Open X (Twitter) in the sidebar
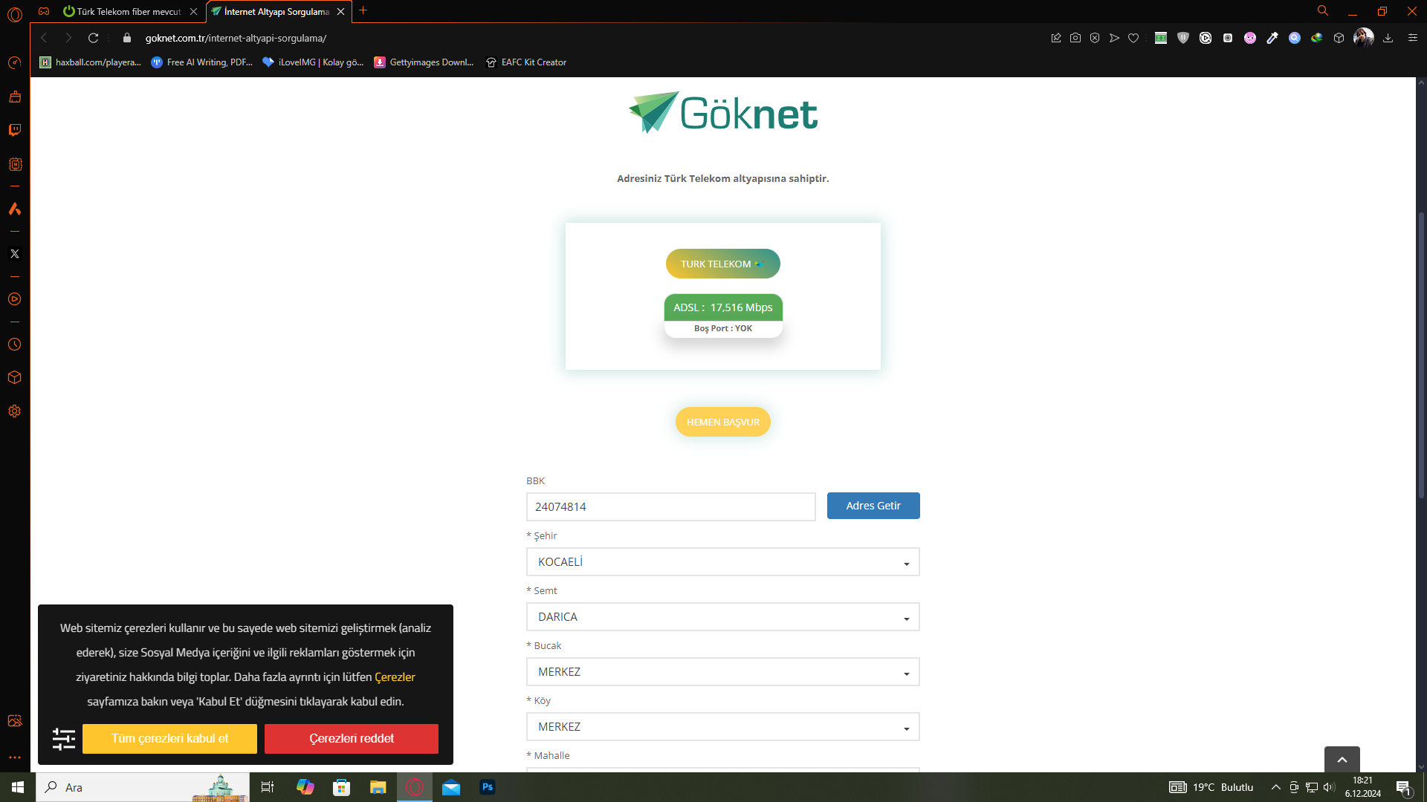Viewport: 1427px width, 802px height. (15, 254)
